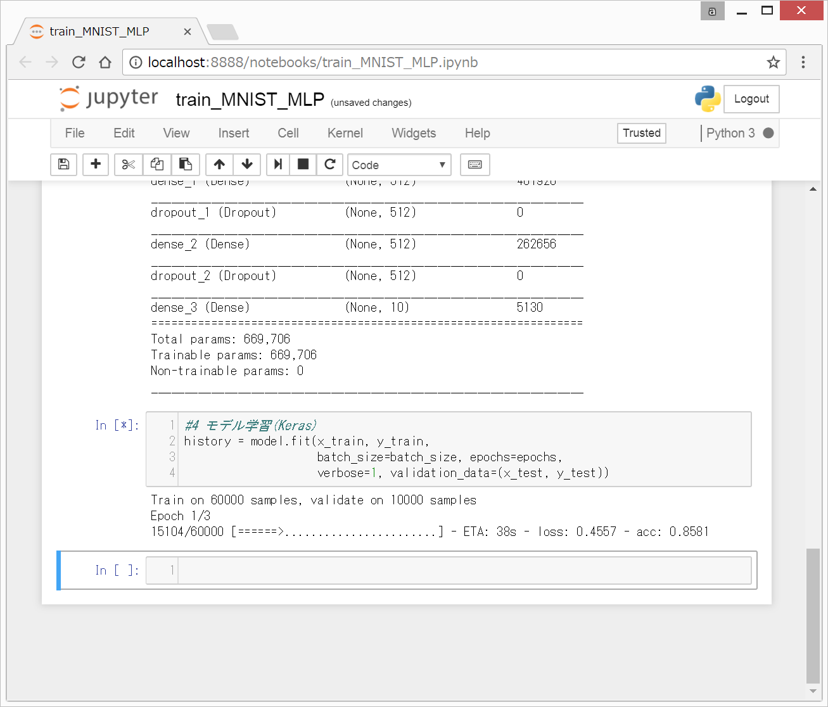Cut the selected cell with the scissors icon
Viewport: 828px width, 707px height.
point(129,165)
